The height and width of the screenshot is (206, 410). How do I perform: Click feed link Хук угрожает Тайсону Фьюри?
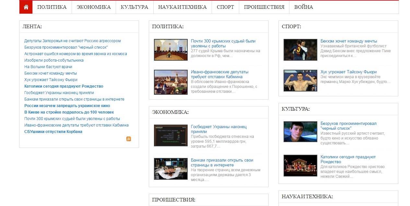point(51,80)
